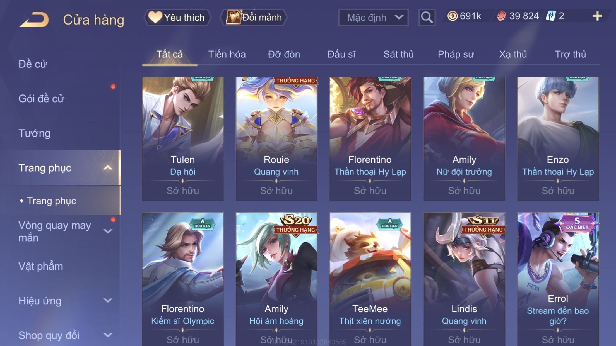This screenshot has width=616, height=346.
Task: Select the Tiến hóa tab
Action: tap(227, 54)
